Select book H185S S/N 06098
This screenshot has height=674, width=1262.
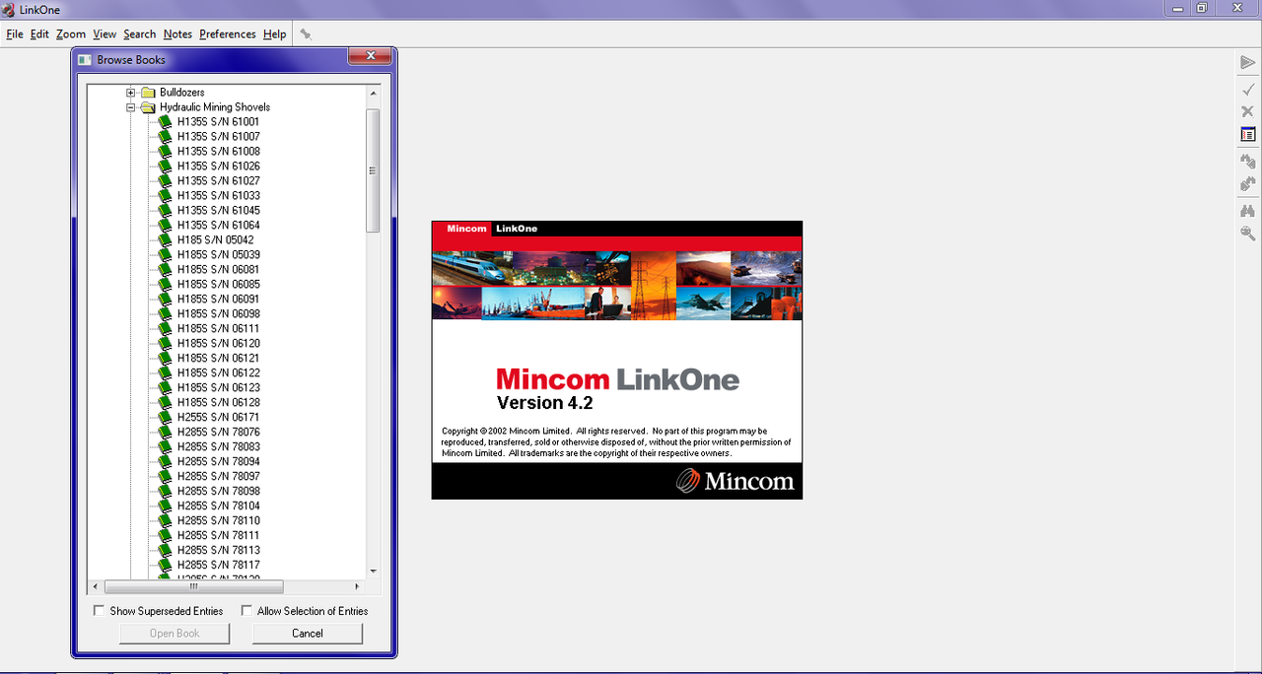(x=218, y=314)
